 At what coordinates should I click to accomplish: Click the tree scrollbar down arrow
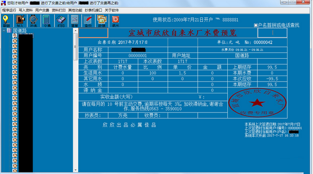(75, 170)
